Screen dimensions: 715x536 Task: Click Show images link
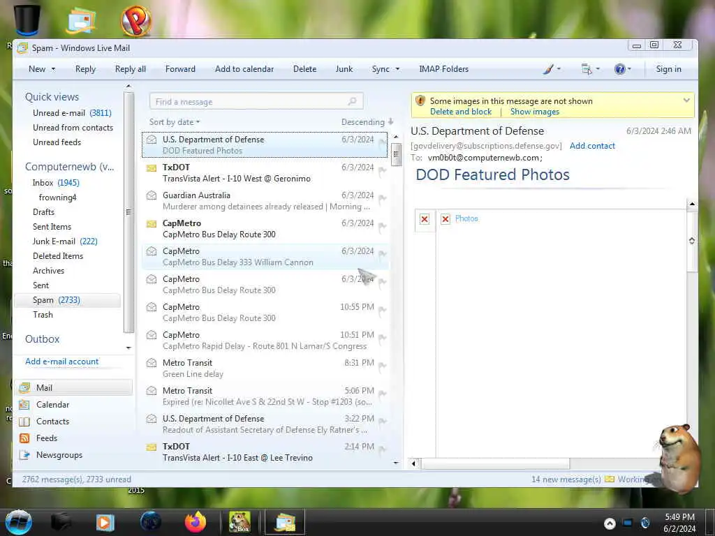coord(534,112)
